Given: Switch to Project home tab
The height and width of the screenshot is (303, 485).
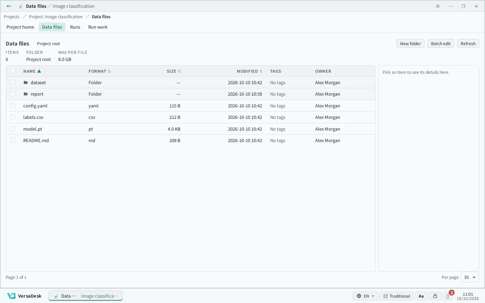Looking at the screenshot, I should [20, 27].
